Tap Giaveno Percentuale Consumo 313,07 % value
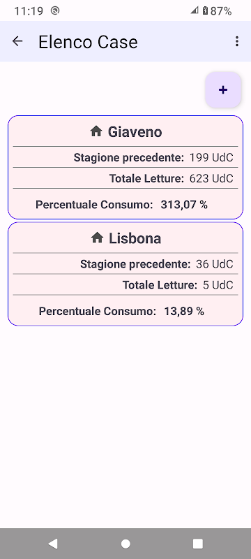This screenshot has height=559, width=251. click(x=184, y=205)
